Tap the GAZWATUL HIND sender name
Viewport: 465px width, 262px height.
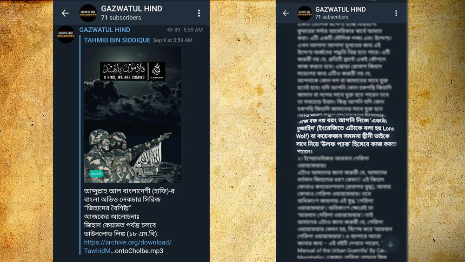click(105, 30)
